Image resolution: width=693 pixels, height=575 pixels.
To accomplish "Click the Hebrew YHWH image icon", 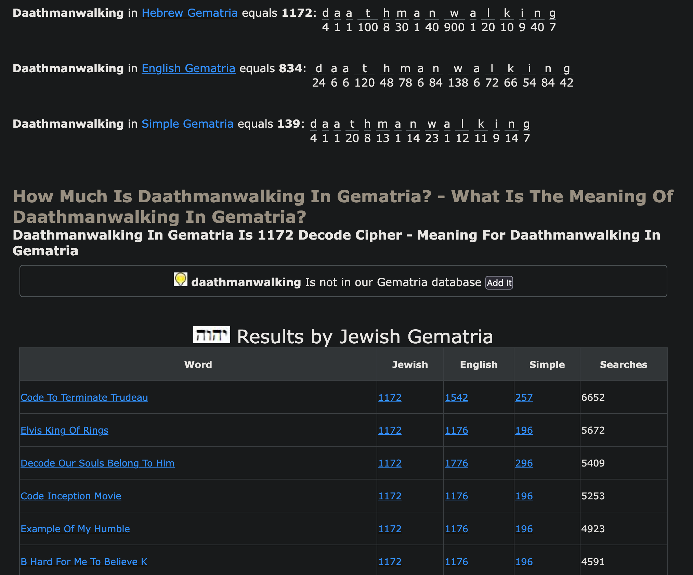I will (211, 335).
